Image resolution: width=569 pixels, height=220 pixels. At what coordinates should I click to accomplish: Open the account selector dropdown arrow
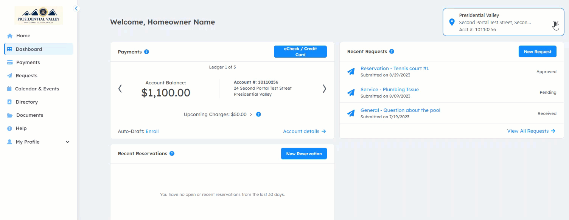pos(555,23)
